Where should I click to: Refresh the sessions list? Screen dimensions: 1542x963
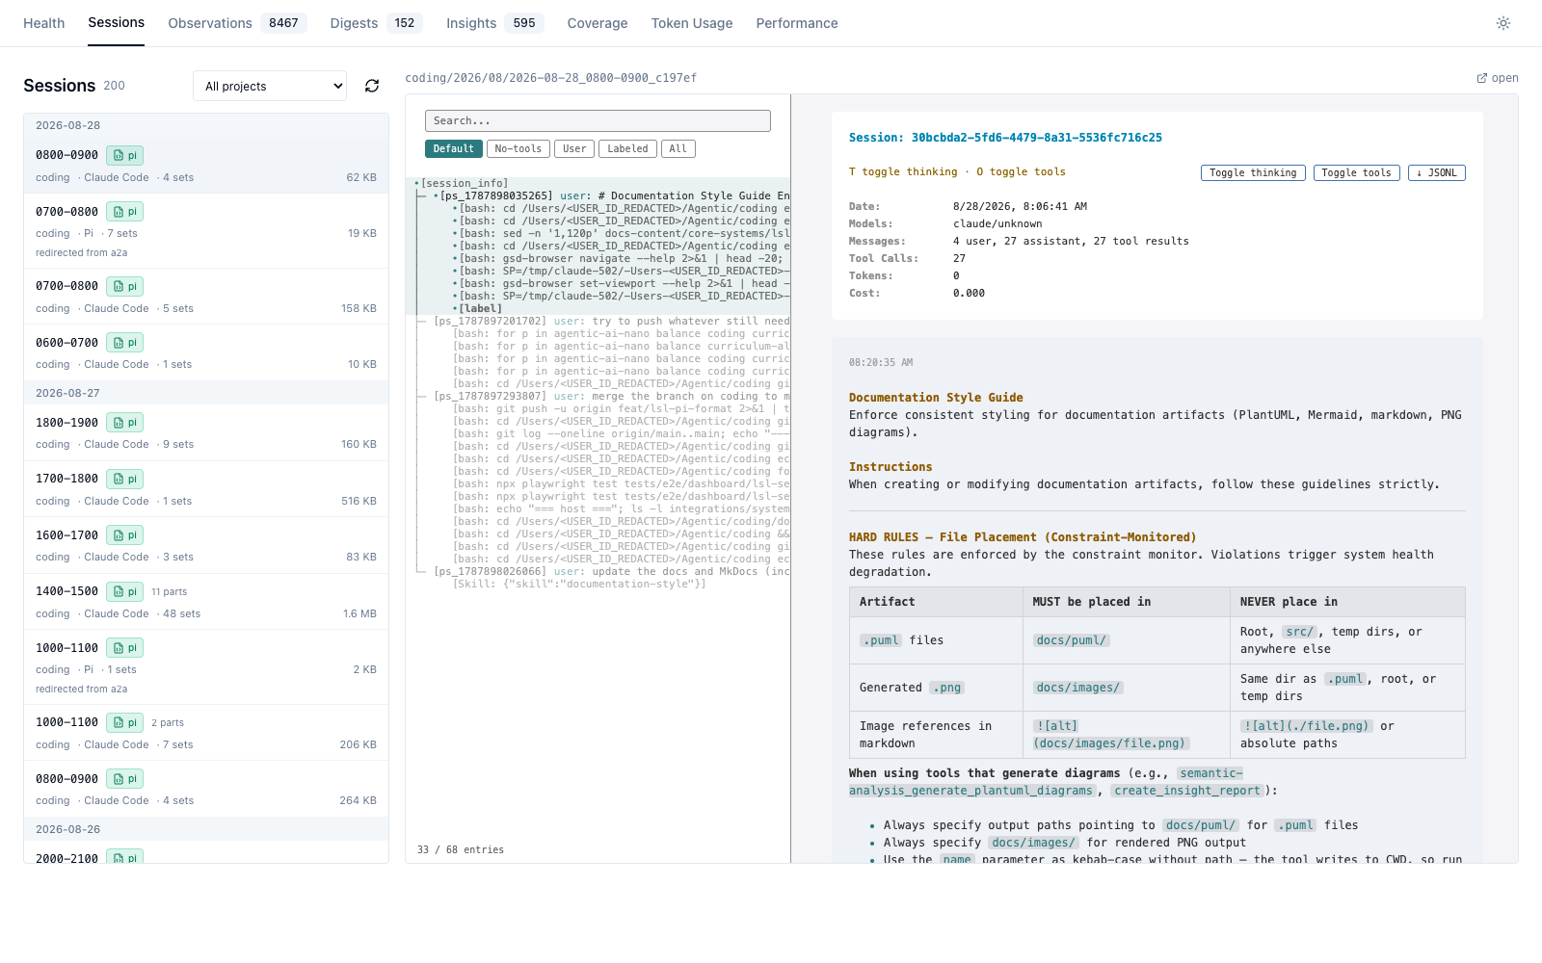pos(372,86)
